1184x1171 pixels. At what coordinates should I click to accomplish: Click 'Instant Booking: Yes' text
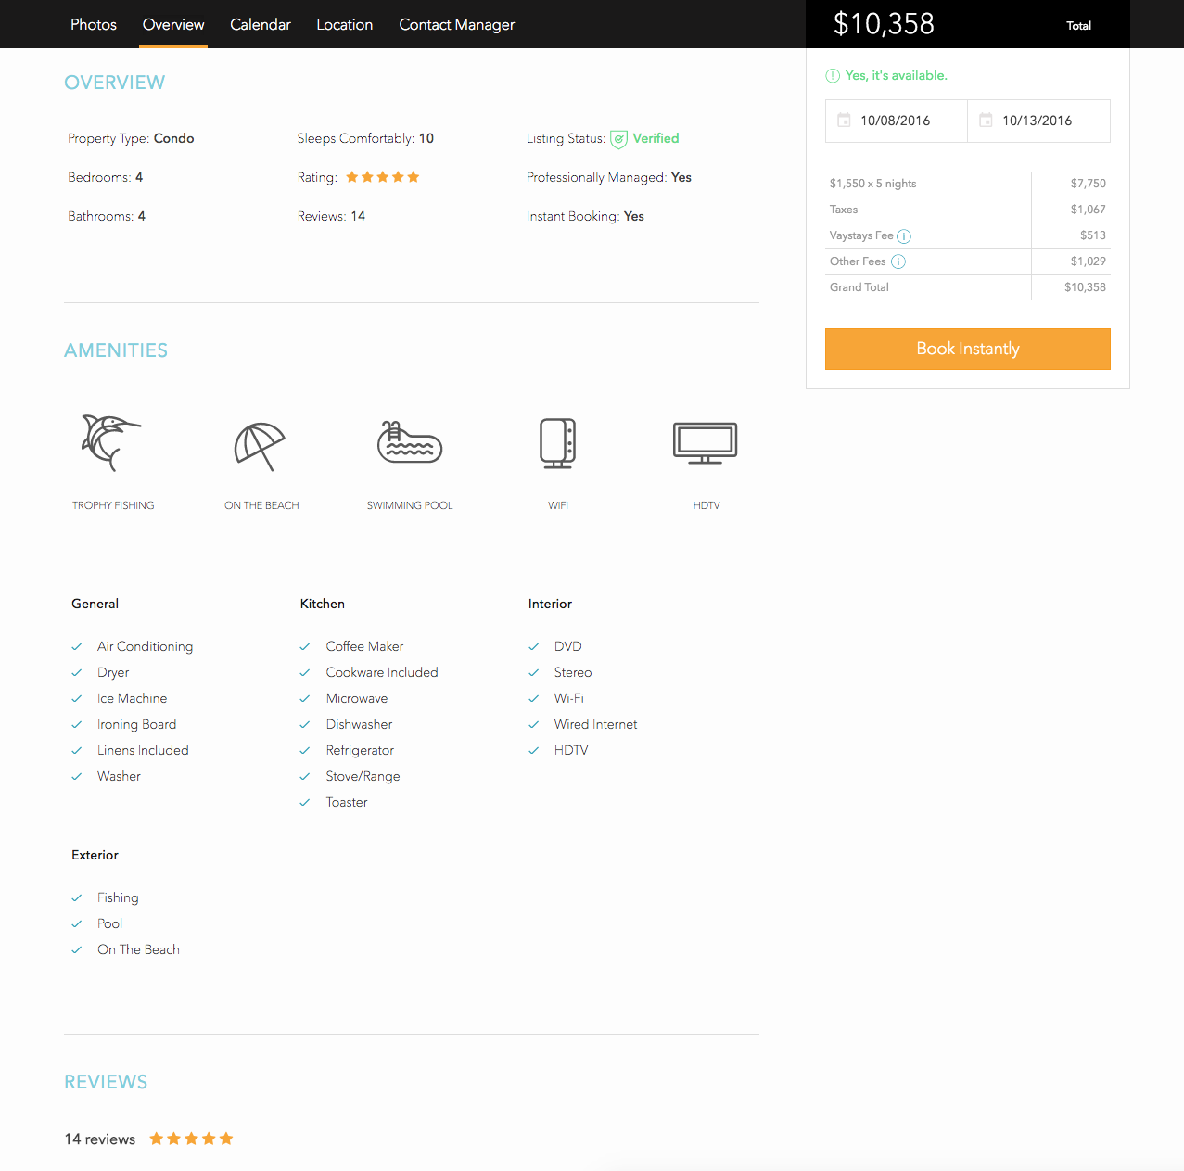pos(585,216)
